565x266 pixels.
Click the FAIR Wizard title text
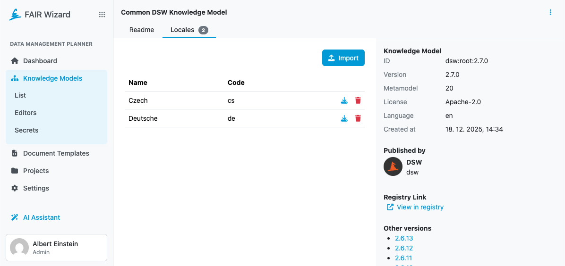pos(47,15)
